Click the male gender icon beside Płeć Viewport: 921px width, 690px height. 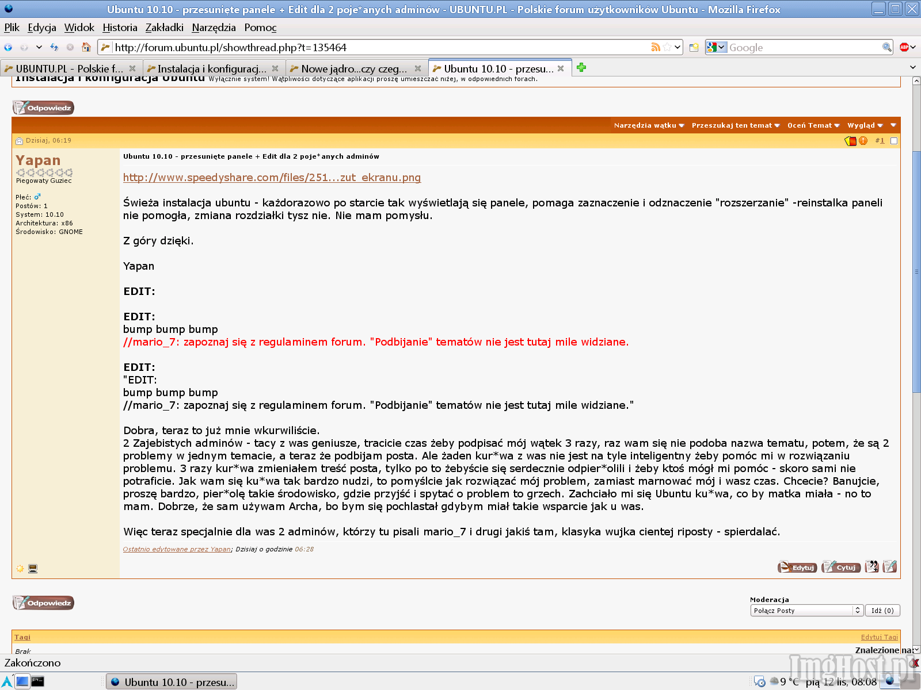(x=37, y=197)
